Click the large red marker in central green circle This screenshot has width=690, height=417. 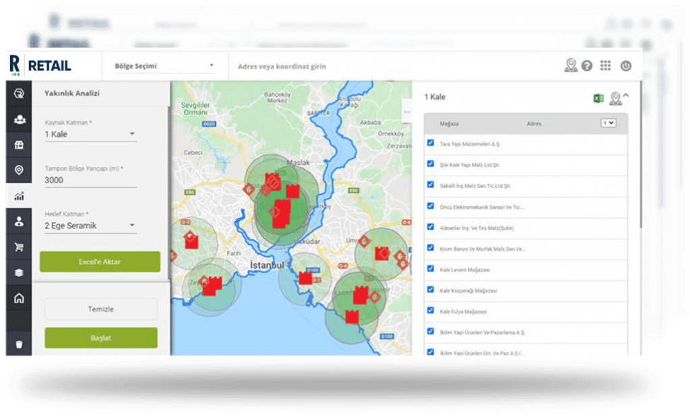[x=281, y=214]
